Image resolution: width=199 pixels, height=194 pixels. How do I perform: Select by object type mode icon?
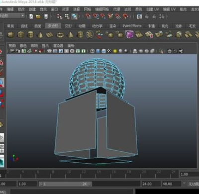(x=67, y=16)
